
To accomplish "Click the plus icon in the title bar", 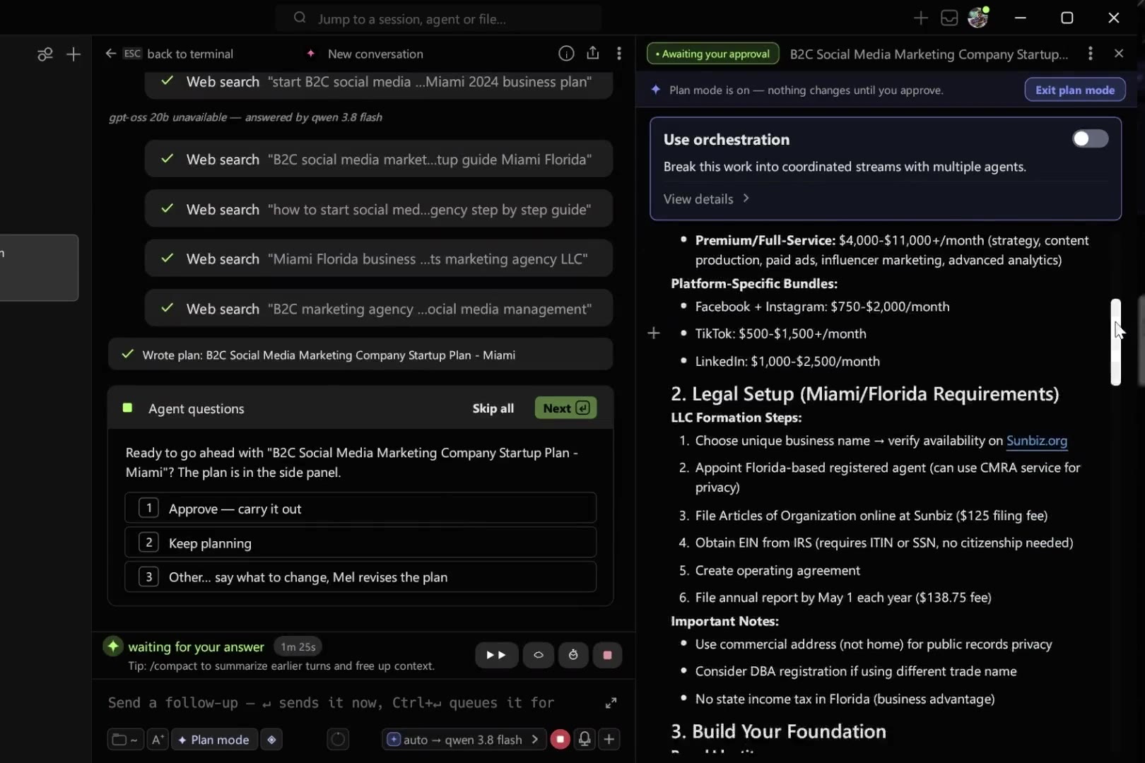I will [x=920, y=18].
